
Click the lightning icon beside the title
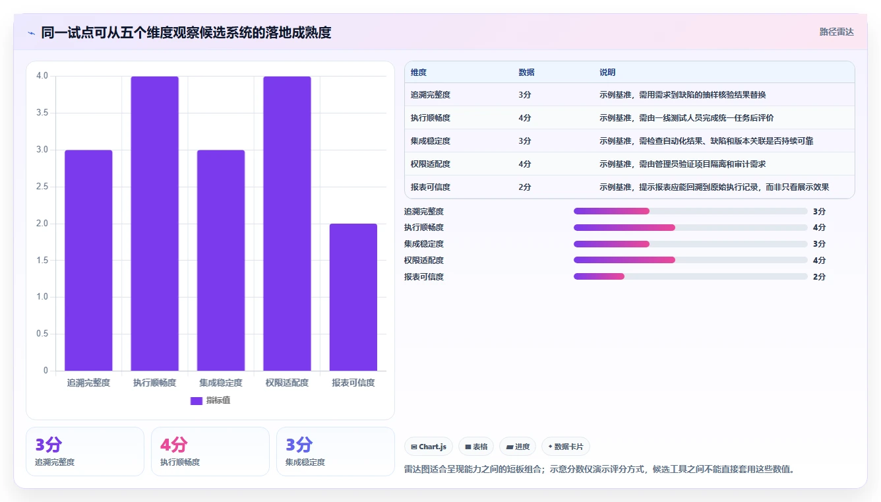[31, 33]
